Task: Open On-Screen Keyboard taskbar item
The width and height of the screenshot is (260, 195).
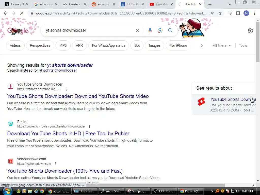Action: coord(85,191)
